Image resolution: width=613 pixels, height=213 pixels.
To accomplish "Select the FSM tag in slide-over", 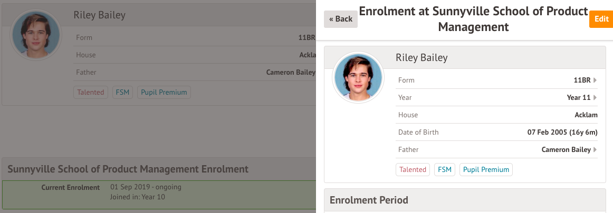I will 445,170.
